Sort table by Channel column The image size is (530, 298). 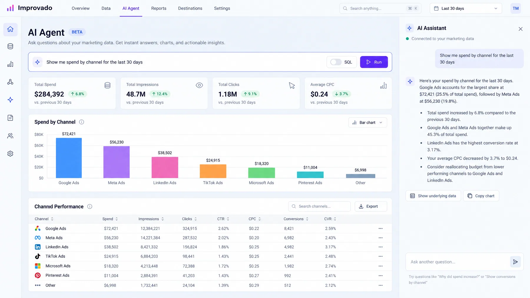point(44,219)
